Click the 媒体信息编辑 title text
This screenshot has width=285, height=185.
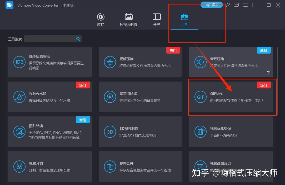[x=39, y=56]
